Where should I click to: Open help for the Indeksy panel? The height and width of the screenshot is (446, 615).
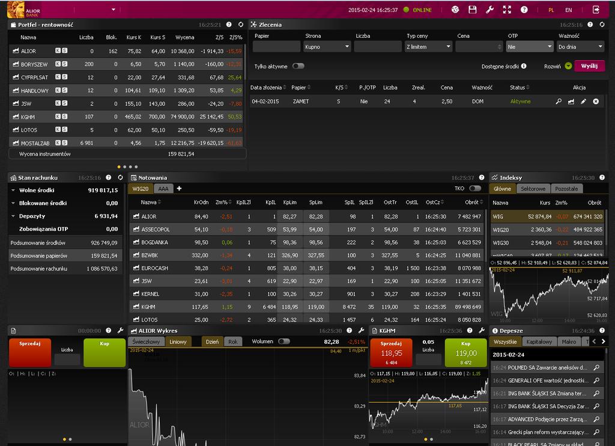point(602,177)
